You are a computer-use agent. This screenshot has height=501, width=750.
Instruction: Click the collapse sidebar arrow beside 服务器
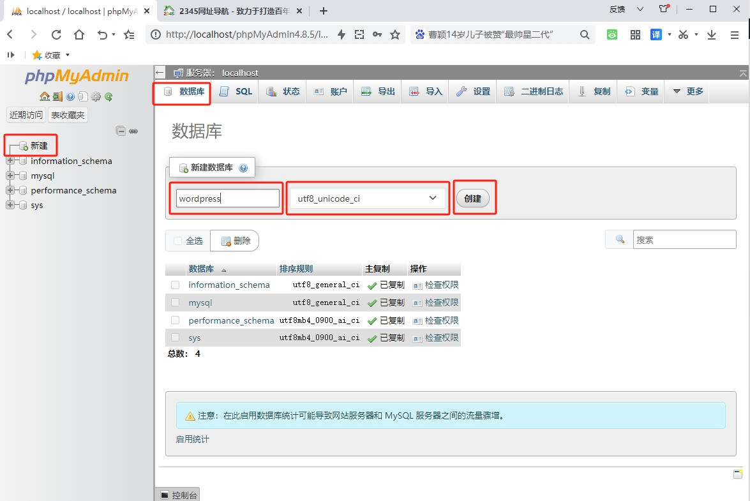pos(160,73)
